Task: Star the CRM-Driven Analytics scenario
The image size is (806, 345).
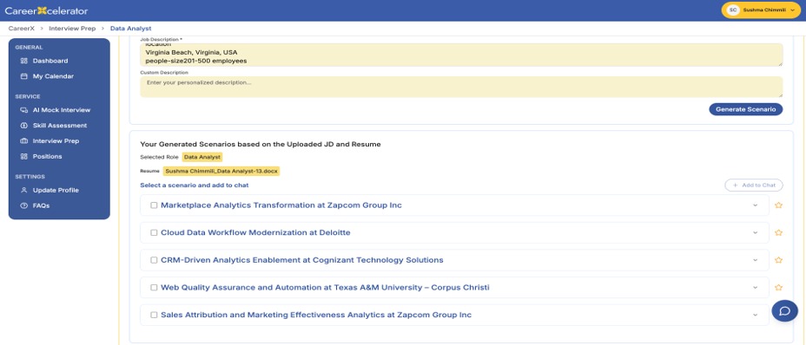Action: coord(778,260)
